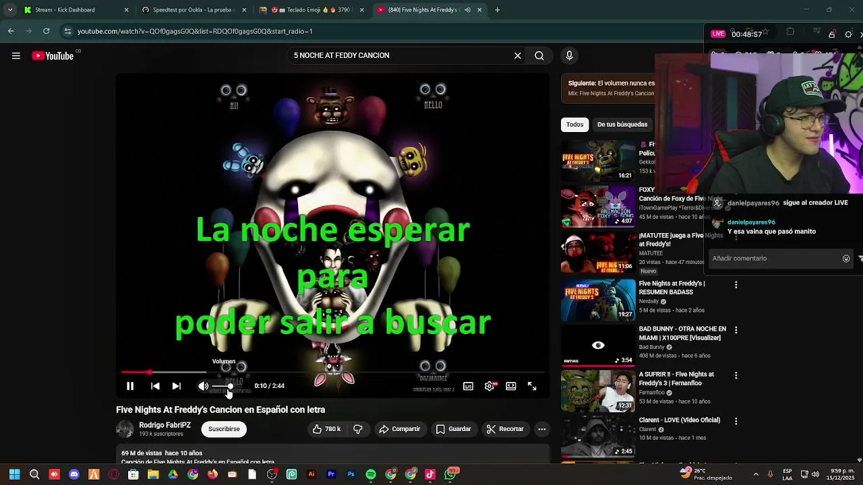Viewport: 863px width, 485px height.
Task: Reload the page in the browser
Action: tap(46, 31)
